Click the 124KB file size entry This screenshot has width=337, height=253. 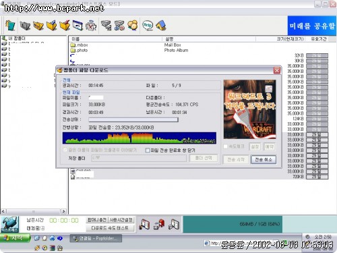(x=298, y=119)
